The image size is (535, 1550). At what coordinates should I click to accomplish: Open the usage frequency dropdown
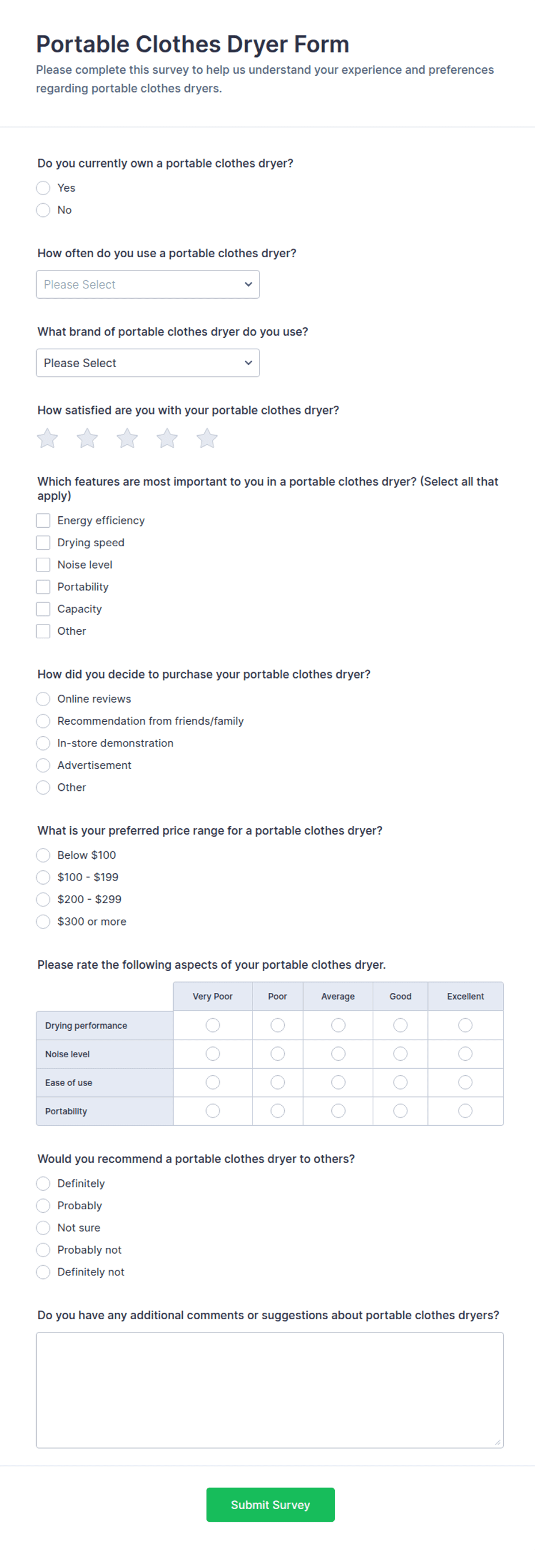148,284
